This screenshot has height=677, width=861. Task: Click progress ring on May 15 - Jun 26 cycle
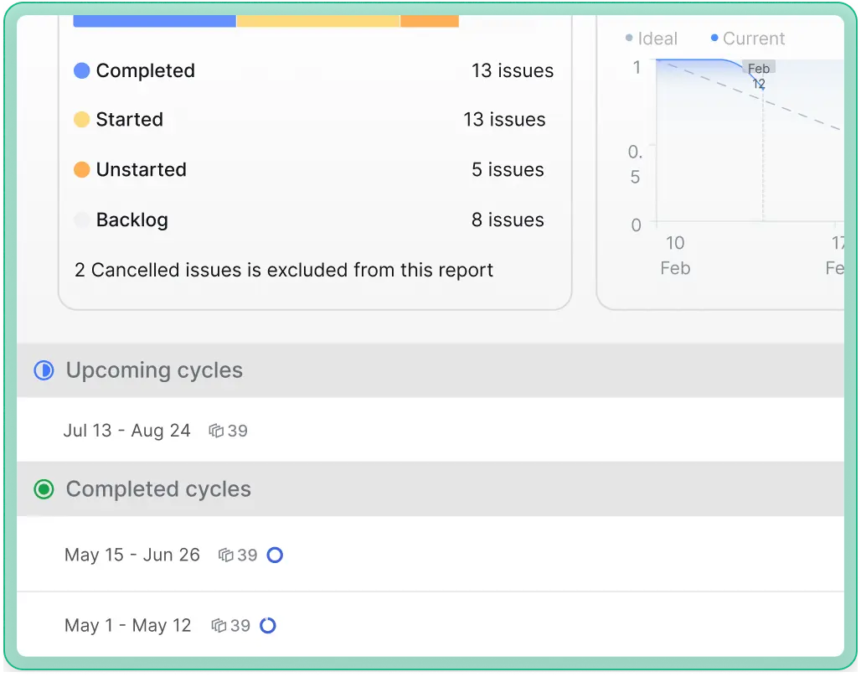tap(275, 555)
